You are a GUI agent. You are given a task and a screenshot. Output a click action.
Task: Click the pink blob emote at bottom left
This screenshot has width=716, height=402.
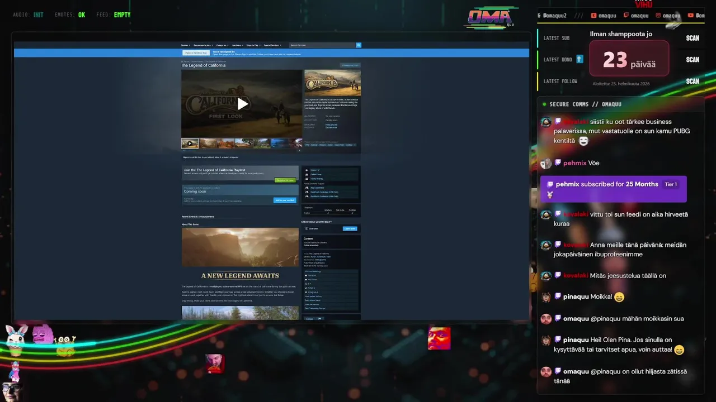[43, 334]
